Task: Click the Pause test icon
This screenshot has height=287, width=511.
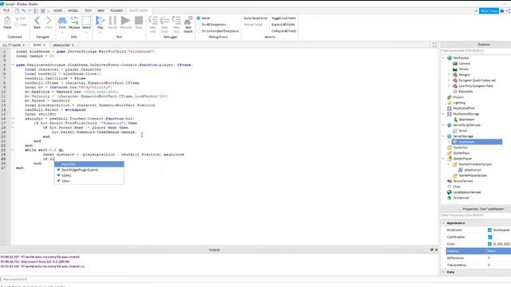Action: (113, 21)
